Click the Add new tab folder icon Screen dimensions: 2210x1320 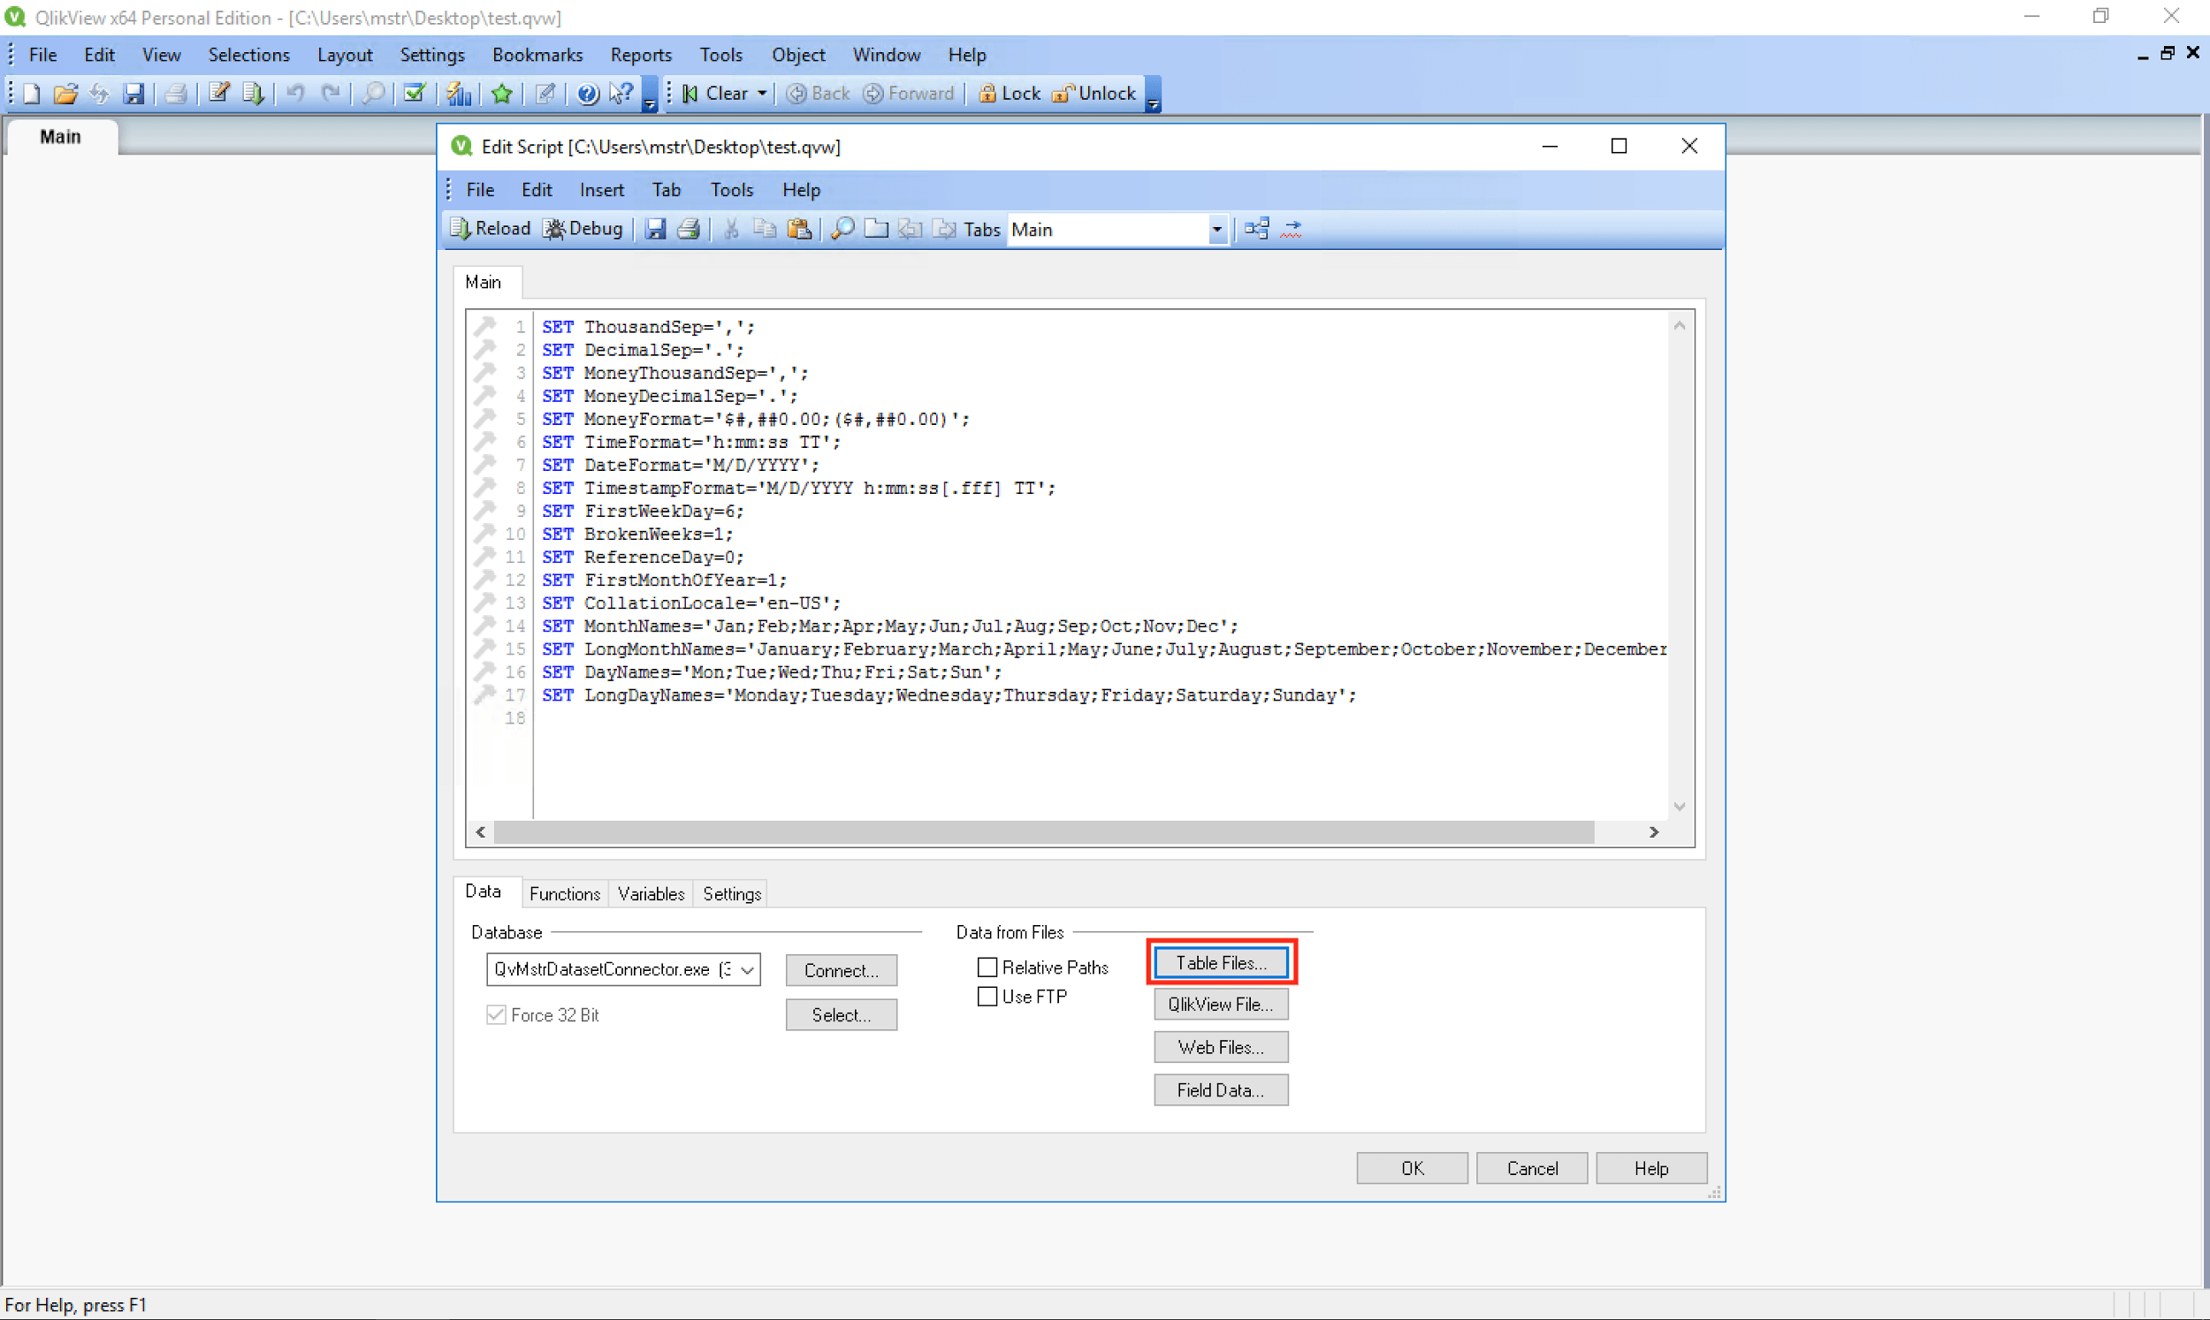[876, 229]
